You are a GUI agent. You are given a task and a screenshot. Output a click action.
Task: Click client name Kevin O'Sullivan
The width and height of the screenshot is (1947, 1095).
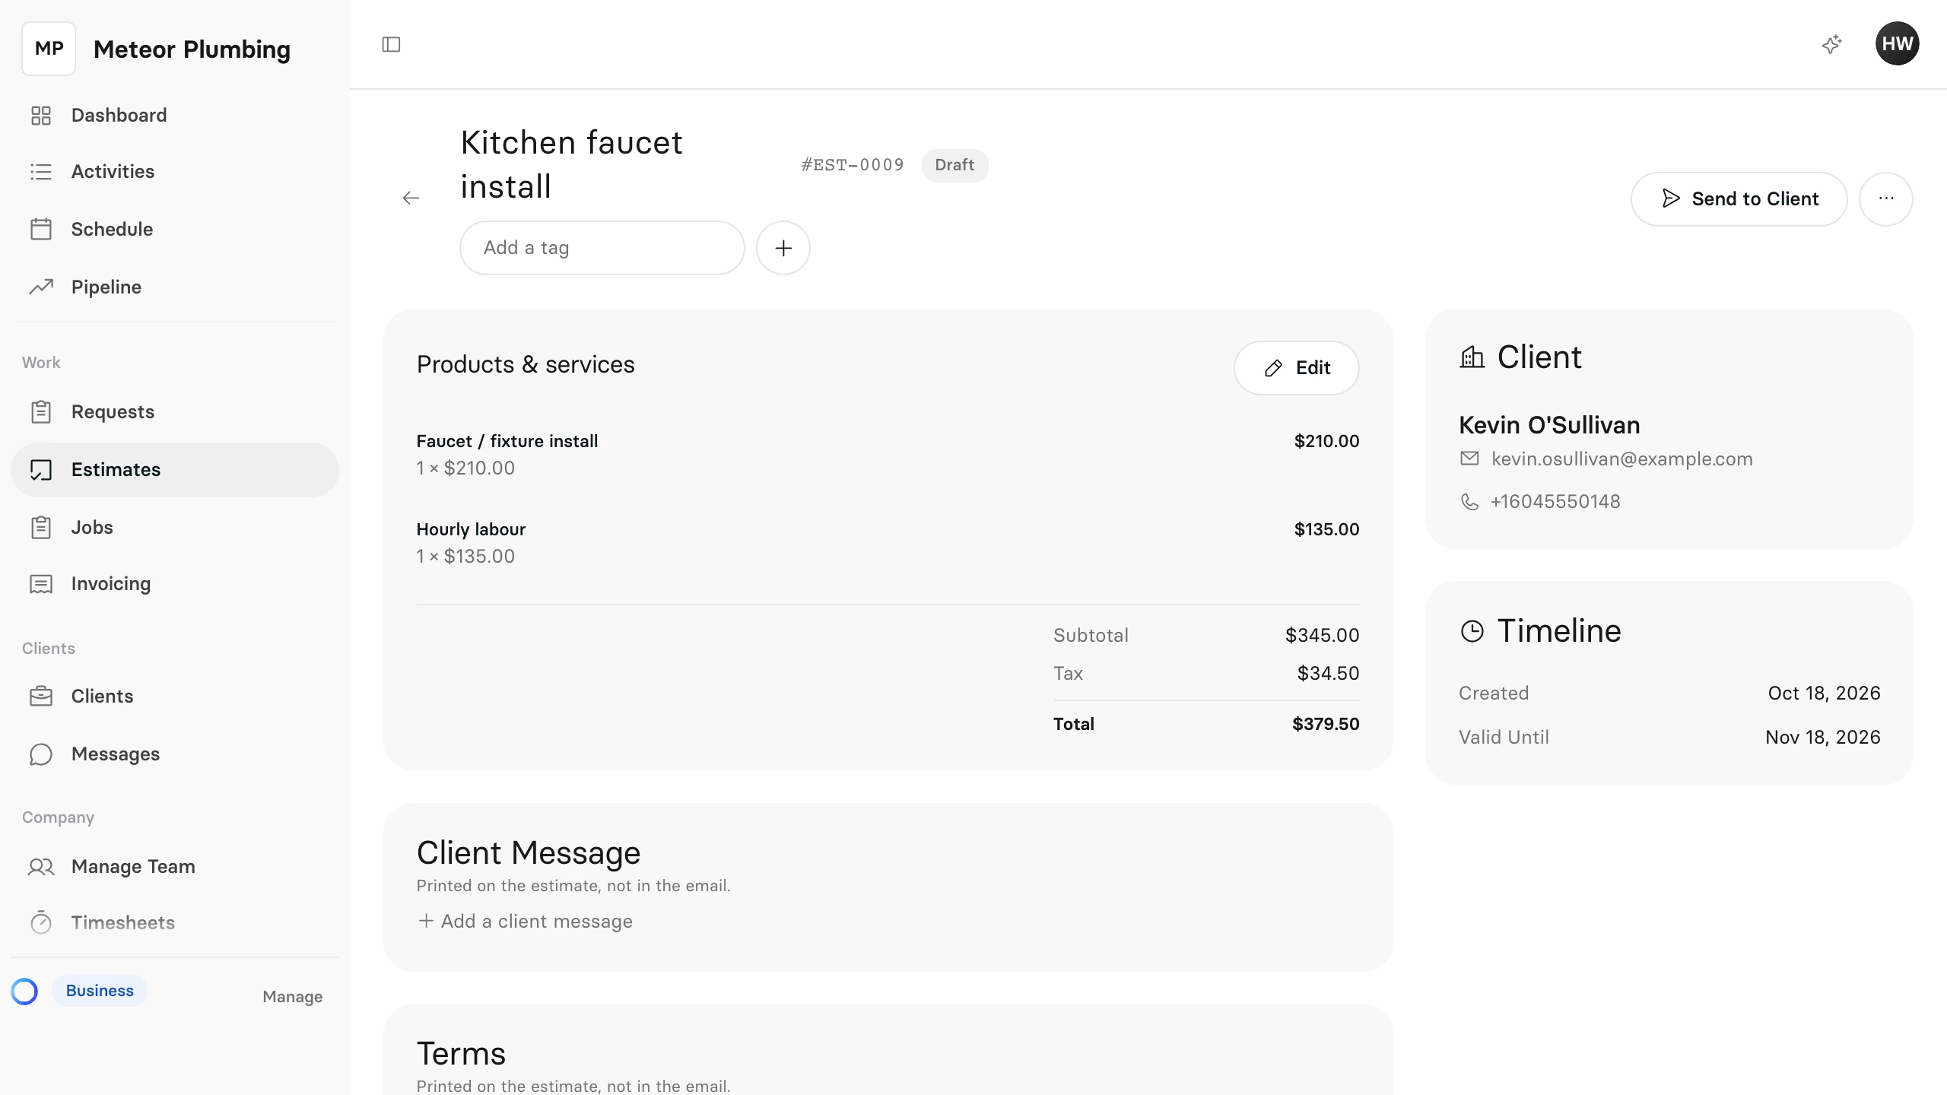point(1549,425)
